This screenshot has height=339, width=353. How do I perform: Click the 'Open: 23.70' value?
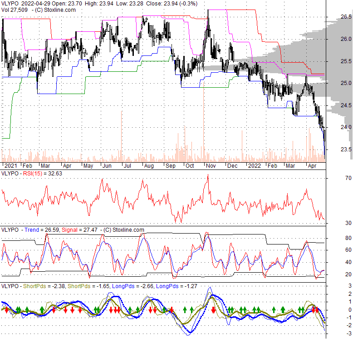click(67, 4)
